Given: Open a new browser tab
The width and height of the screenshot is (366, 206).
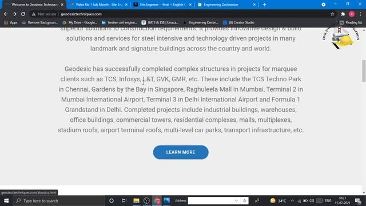Looking at the screenshot, I should tap(264, 5).
